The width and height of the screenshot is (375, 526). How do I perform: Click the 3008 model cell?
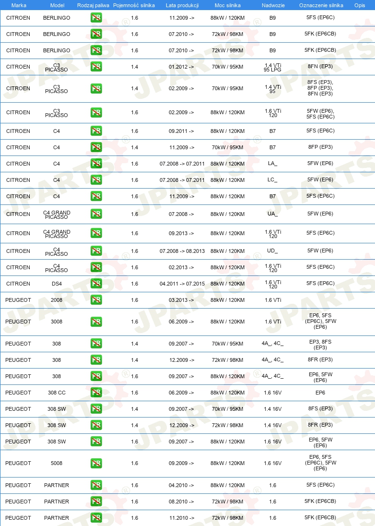(57, 322)
